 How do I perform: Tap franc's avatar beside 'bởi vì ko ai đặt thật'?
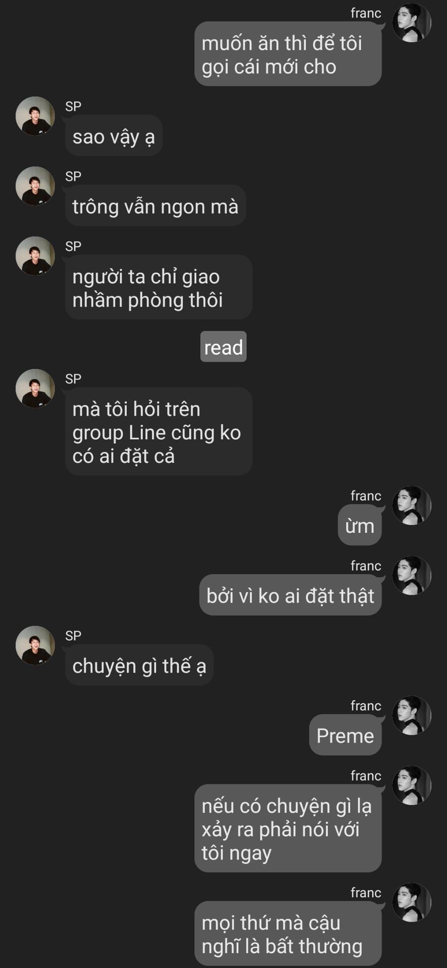pos(412,576)
